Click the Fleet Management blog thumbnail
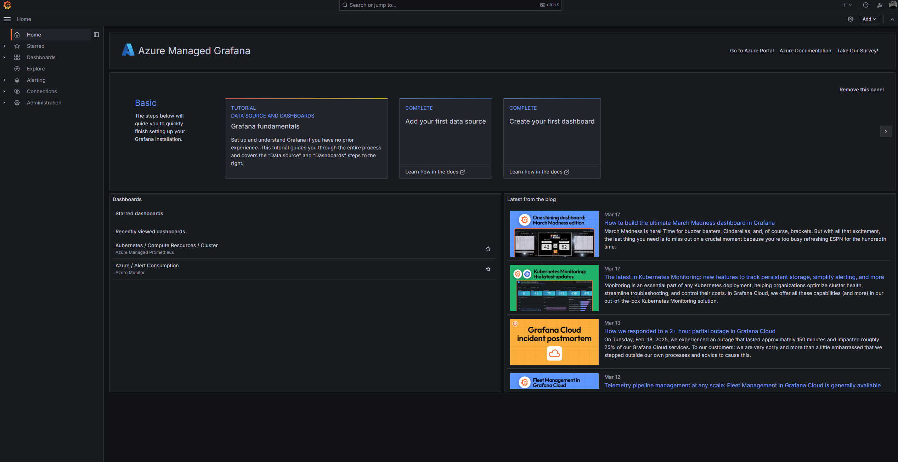The width and height of the screenshot is (898, 462). 554,381
